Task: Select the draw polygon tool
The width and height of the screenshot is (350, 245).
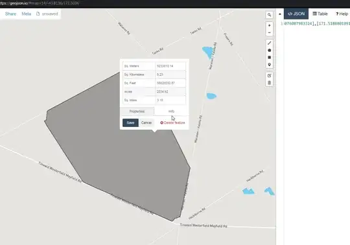Action: pos(269,50)
